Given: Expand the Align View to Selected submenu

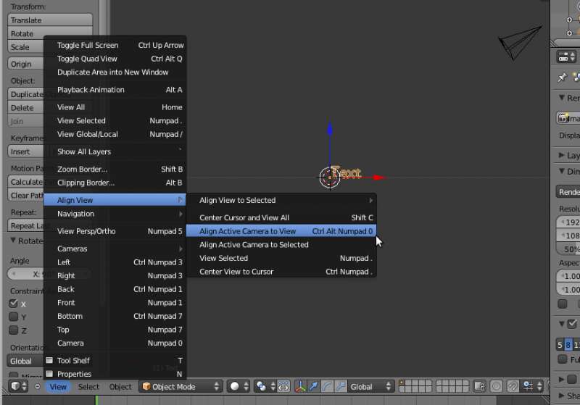Looking at the screenshot, I should (x=281, y=200).
